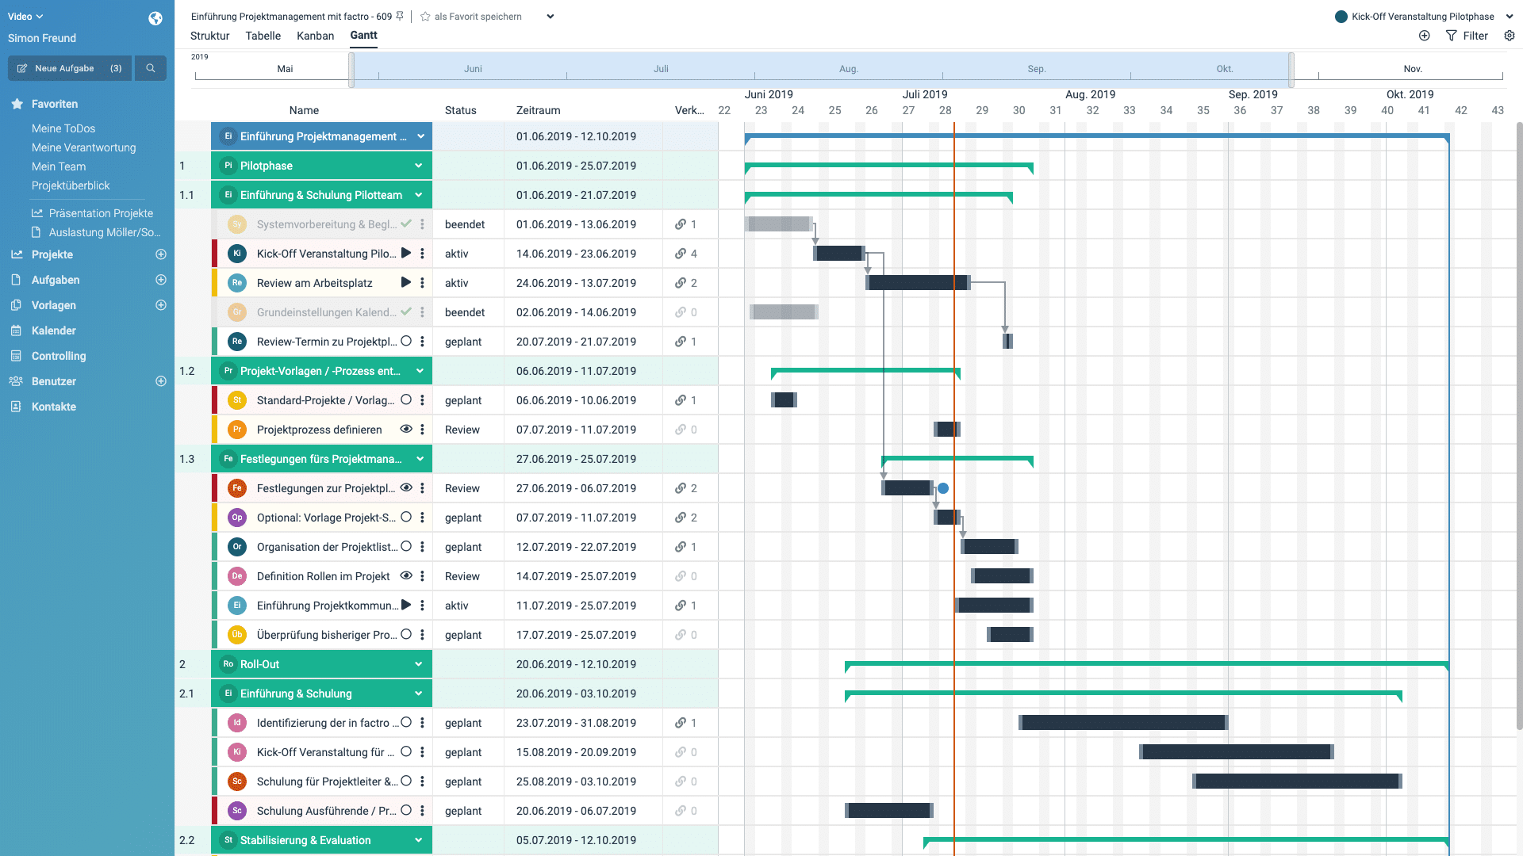The height and width of the screenshot is (856, 1523).
Task: Click Gantt bar of Identifizierung der in factro
Action: 1123,722
